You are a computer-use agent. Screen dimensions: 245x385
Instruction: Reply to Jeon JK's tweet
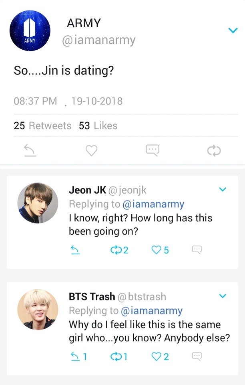coord(75,250)
